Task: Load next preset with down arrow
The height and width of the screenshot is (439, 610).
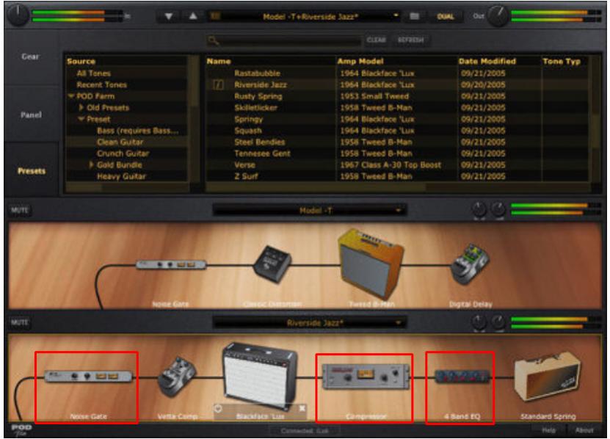Action: coord(168,16)
